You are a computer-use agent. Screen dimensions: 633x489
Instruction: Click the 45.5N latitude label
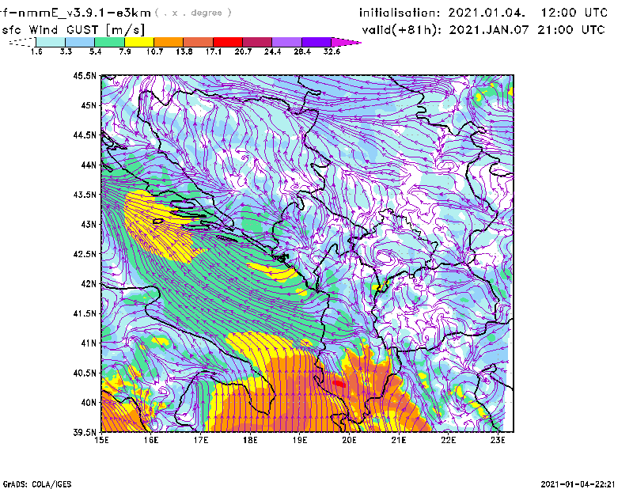coord(85,75)
